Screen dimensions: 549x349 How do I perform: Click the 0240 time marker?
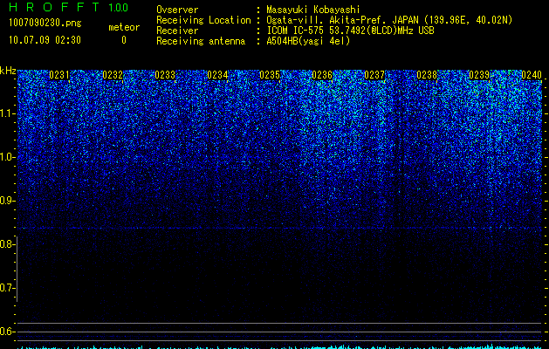tap(532, 75)
